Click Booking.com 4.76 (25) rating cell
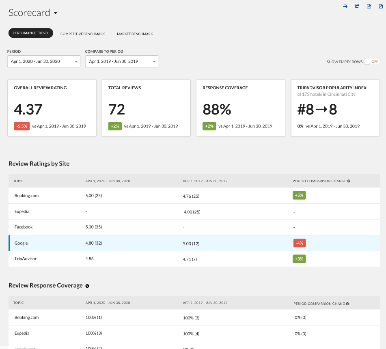Viewport: 386px width, 349px height. pyautogui.click(x=191, y=196)
